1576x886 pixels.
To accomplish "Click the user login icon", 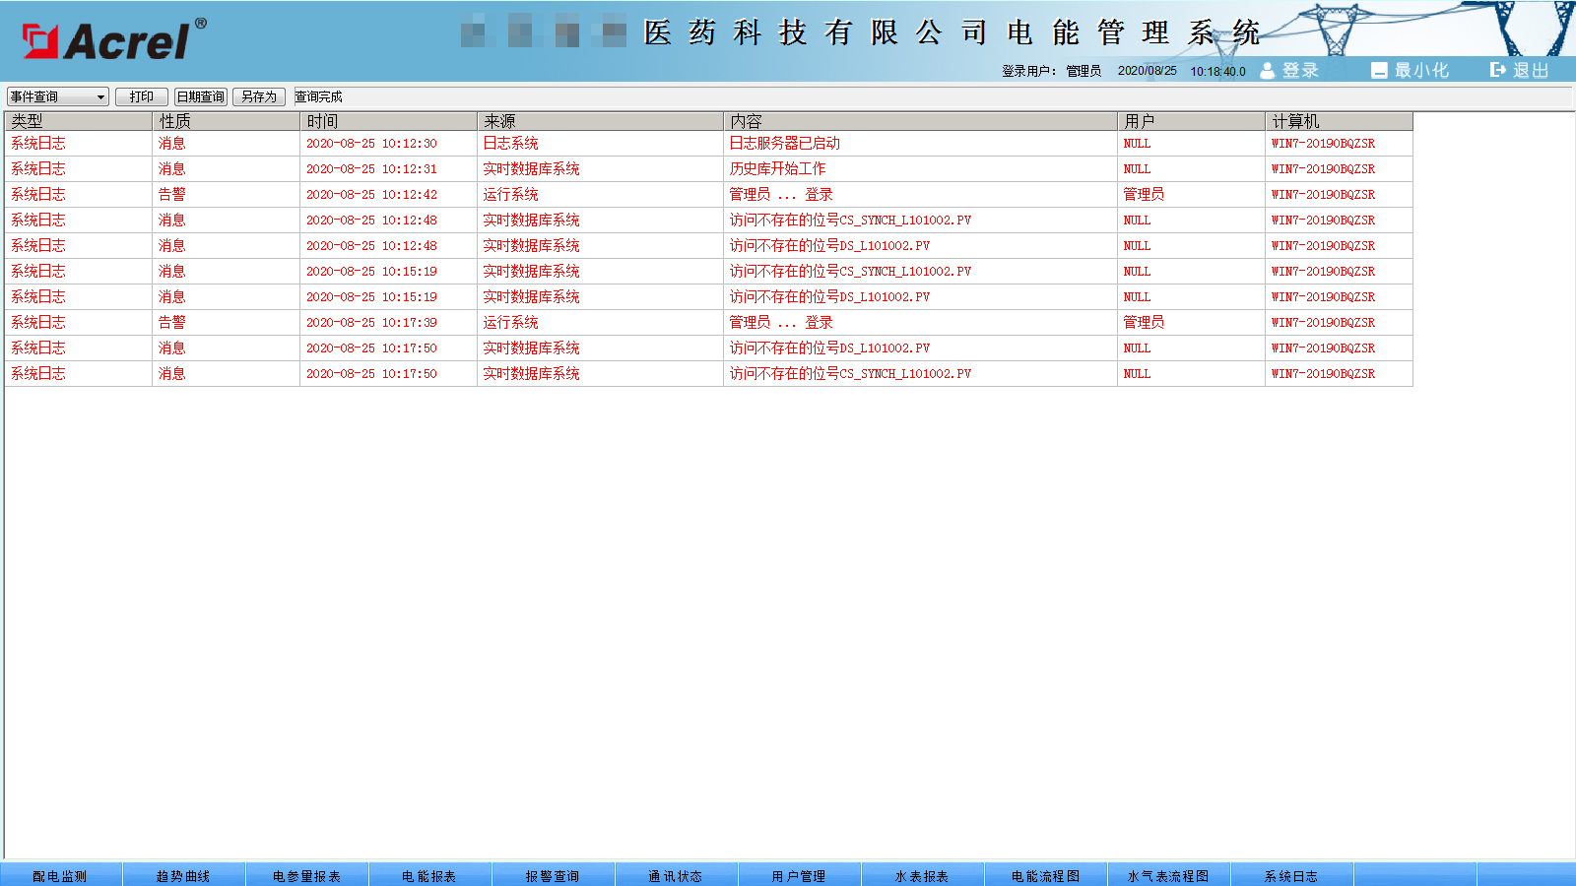I will 1268,70.
